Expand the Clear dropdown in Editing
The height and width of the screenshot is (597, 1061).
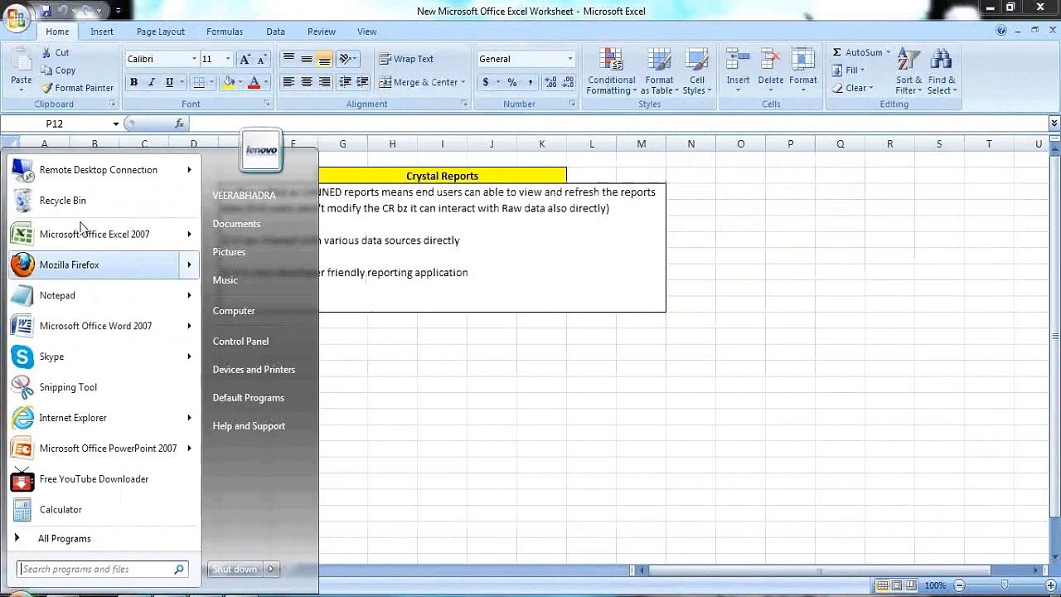point(871,88)
